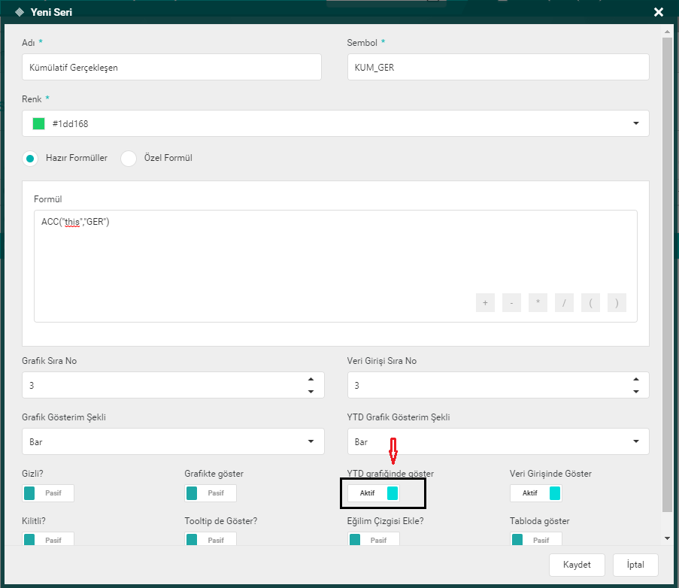Expand Grafik Gösterim Şekli dropdown
The width and height of the screenshot is (679, 588).
point(311,441)
